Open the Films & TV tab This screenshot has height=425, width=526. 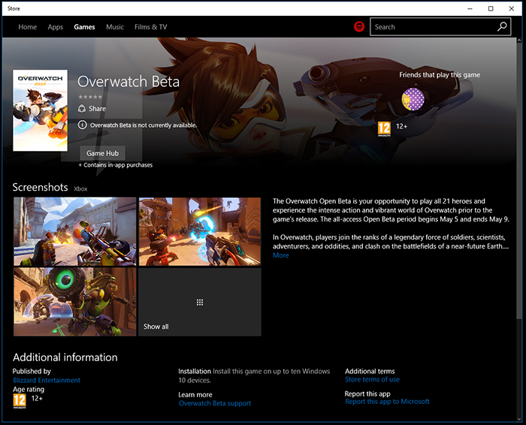(151, 27)
